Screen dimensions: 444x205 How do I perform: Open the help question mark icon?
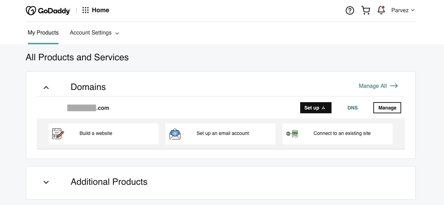click(350, 10)
